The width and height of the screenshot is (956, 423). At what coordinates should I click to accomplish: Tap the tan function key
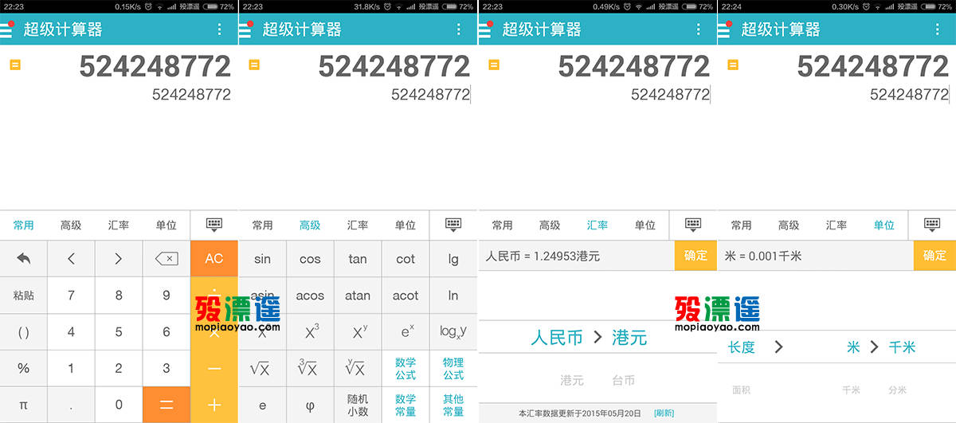[x=358, y=259]
